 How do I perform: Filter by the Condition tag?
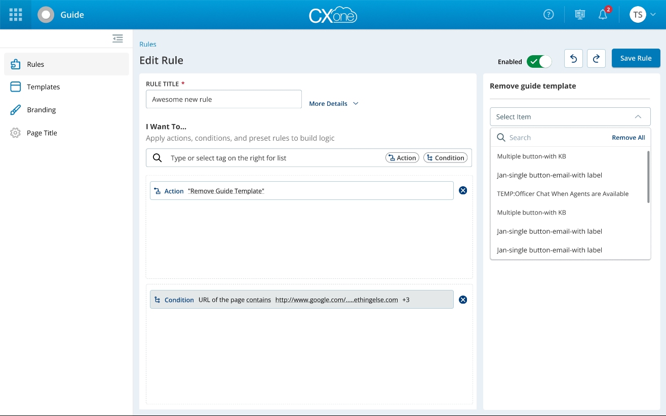coord(445,158)
